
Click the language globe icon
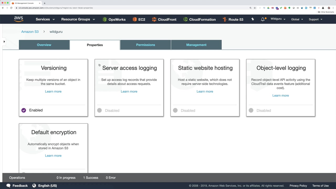click(34, 186)
